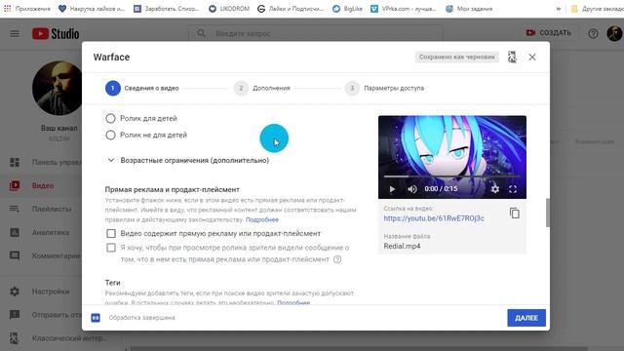624x351 pixels.
Task: Click the video preview progress bar
Action: (452, 175)
